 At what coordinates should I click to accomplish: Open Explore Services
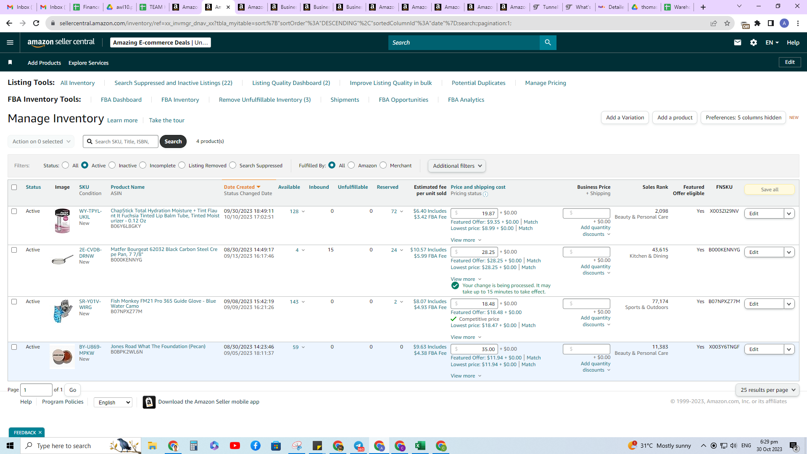click(x=88, y=63)
